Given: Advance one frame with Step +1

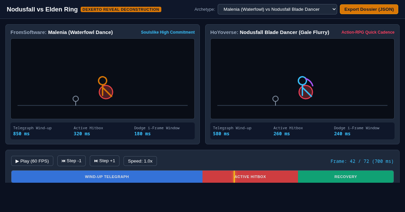Looking at the screenshot, I should tap(105, 161).
